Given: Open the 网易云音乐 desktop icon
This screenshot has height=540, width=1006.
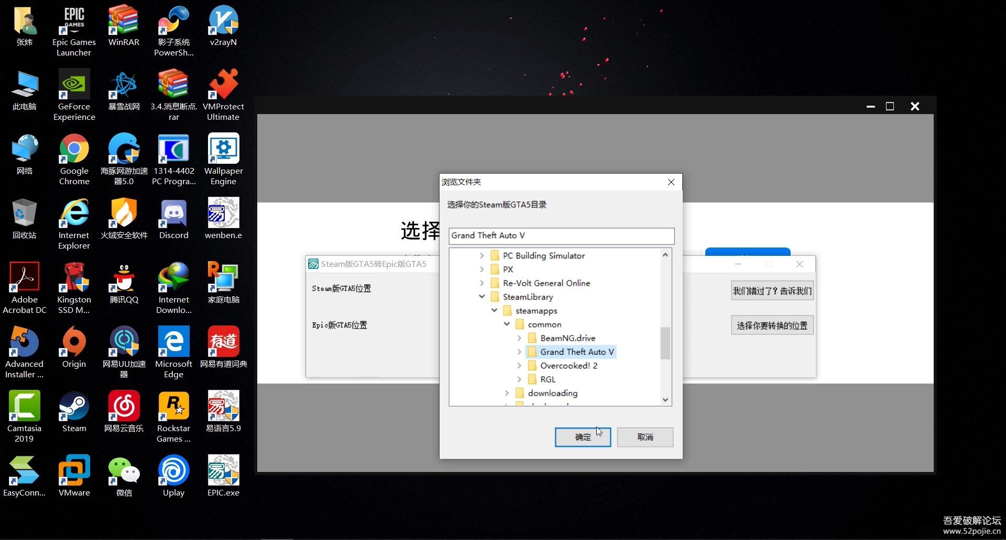Looking at the screenshot, I should pos(124,412).
